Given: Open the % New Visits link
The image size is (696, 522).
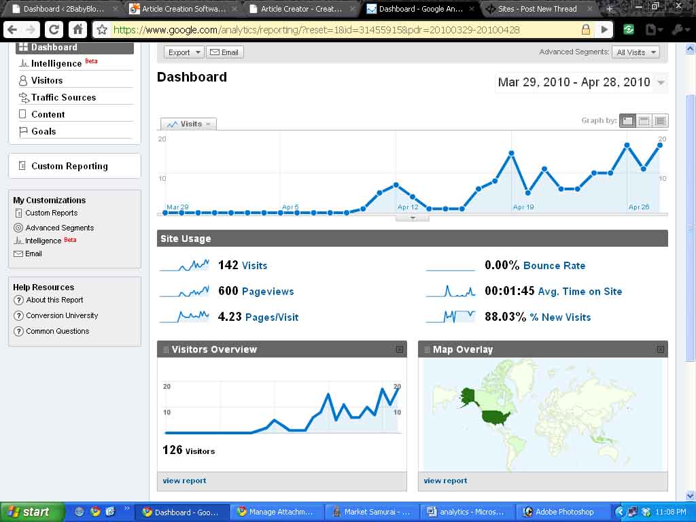Looking at the screenshot, I should 560,317.
